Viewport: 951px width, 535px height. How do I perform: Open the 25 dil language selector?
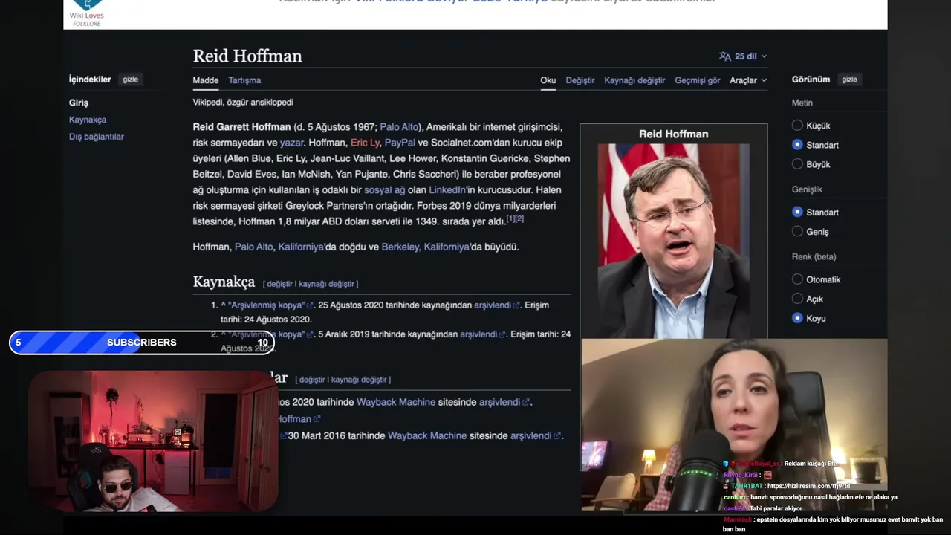coord(743,56)
